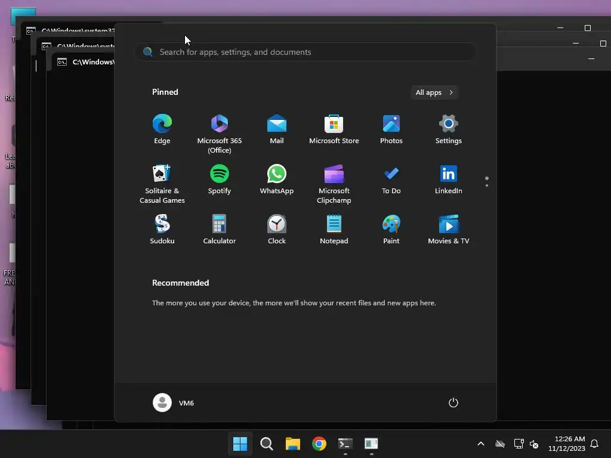Open LinkedIn
Viewport: 611px width, 458px height.
click(449, 180)
